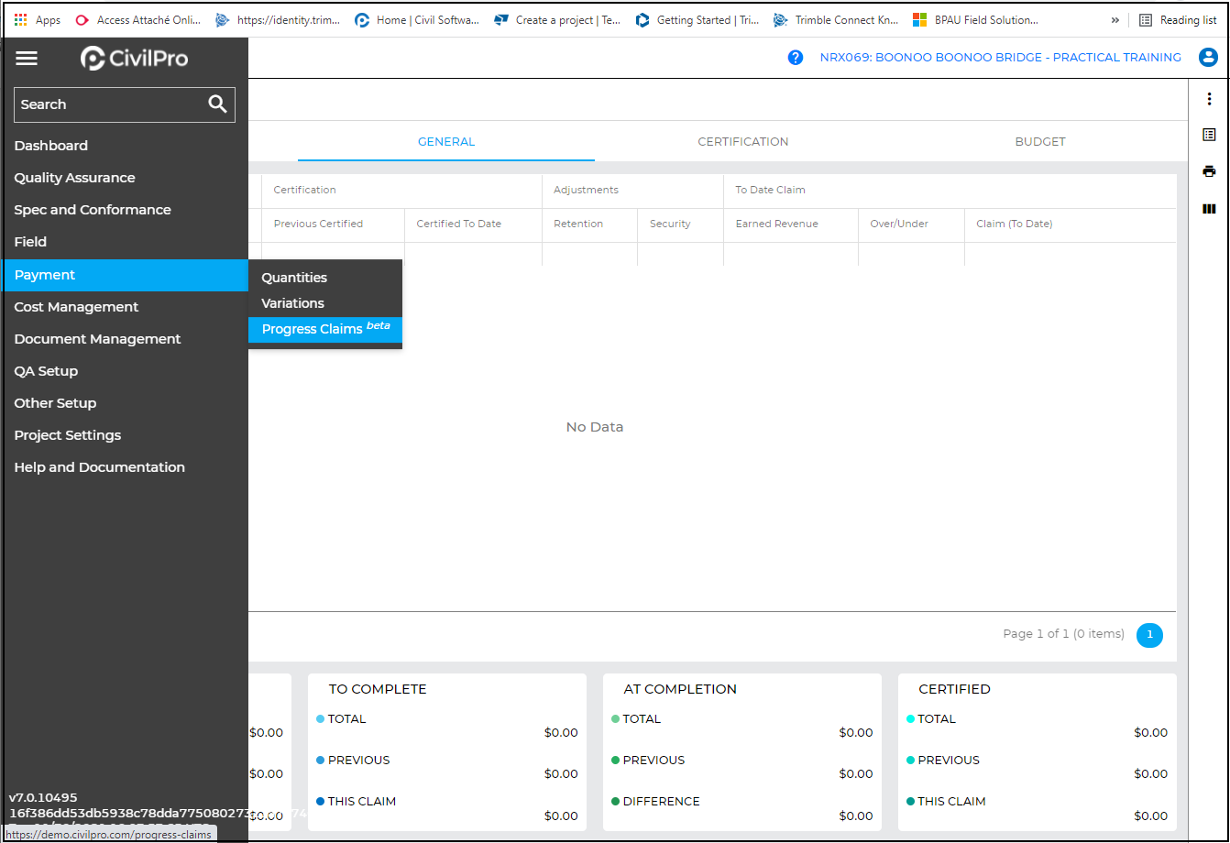Click AT COMPLETION card title
The height and width of the screenshot is (843, 1230).
680,689
